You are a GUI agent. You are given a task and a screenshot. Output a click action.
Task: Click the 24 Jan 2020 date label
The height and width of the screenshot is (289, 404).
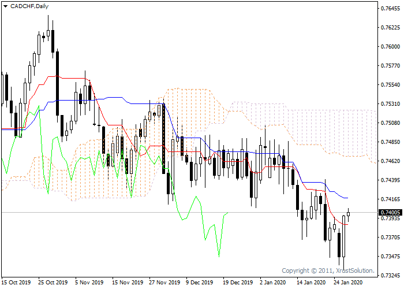tap(348, 282)
